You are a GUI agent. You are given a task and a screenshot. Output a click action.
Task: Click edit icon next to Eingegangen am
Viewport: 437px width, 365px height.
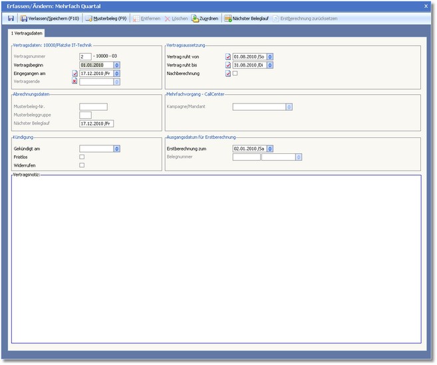tap(74, 74)
